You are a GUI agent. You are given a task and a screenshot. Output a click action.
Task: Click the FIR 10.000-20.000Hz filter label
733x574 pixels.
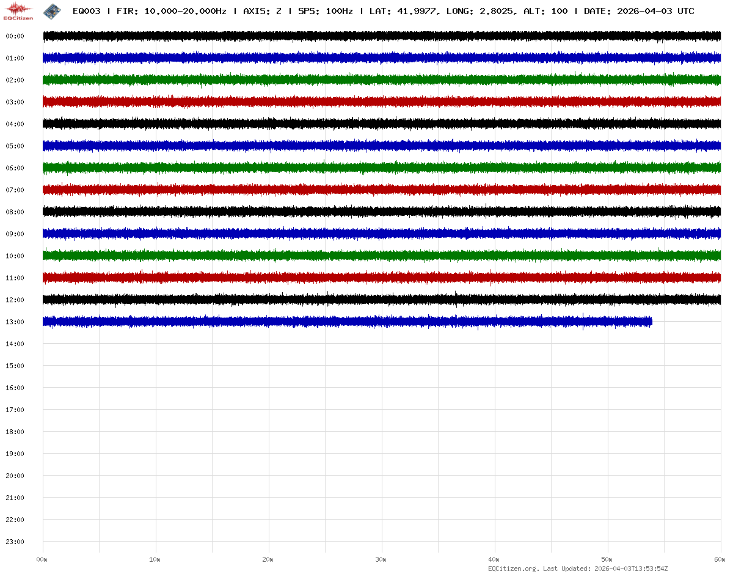171,11
